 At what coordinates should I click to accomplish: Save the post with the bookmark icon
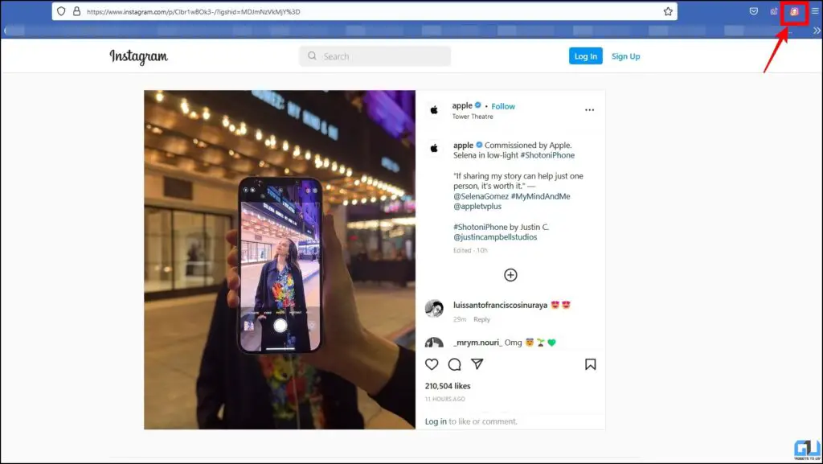coord(590,364)
